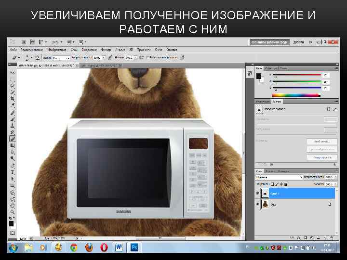The width and height of the screenshot is (347, 260).
Task: Select the Clone Stamp tool
Action: (13, 126)
